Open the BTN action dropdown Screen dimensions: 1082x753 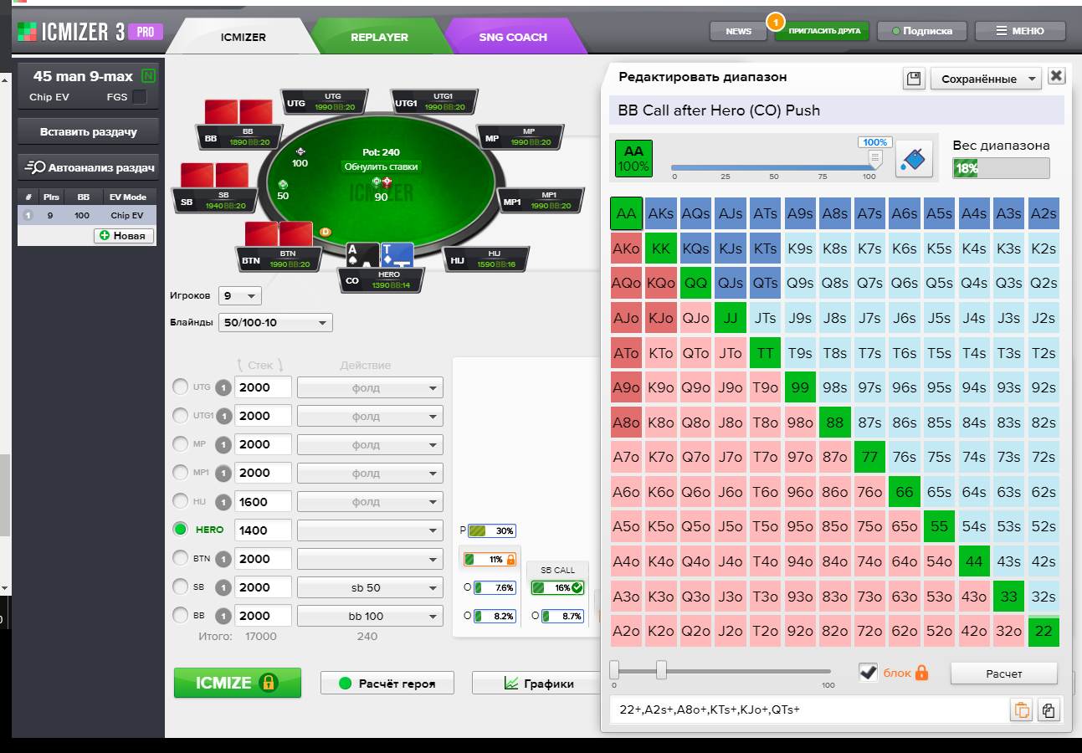pos(370,558)
